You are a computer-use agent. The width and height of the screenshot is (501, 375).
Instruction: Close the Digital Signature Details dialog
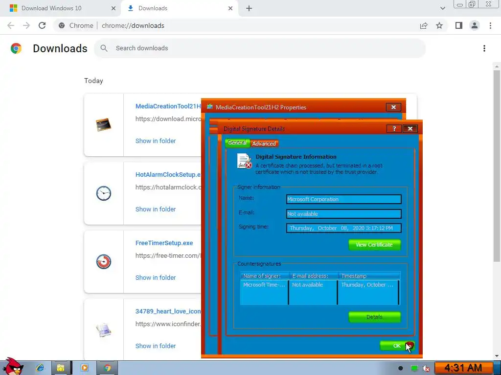(410, 128)
